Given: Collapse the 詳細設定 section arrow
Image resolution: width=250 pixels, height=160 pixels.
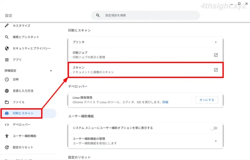Looking at the screenshot, I should (x=51, y=71).
